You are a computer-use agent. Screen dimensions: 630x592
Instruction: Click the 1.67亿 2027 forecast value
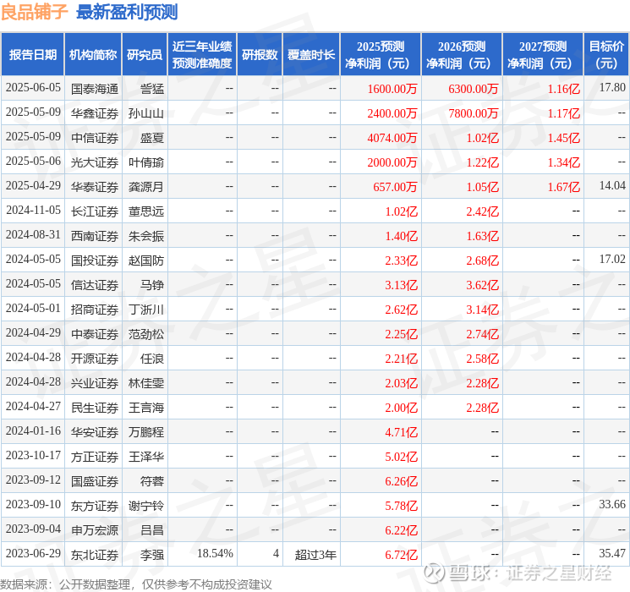[x=564, y=187]
